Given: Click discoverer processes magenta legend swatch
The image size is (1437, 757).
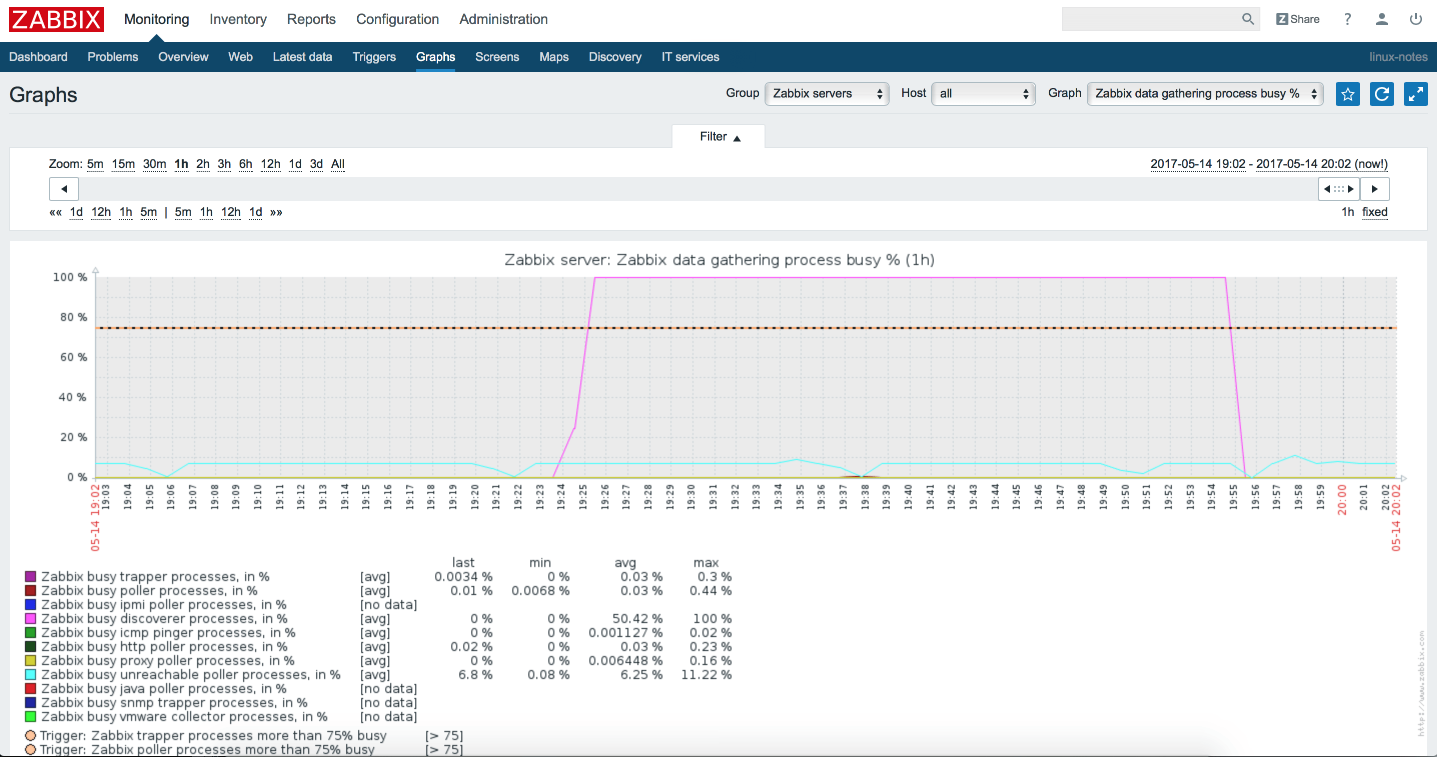Looking at the screenshot, I should [x=31, y=619].
